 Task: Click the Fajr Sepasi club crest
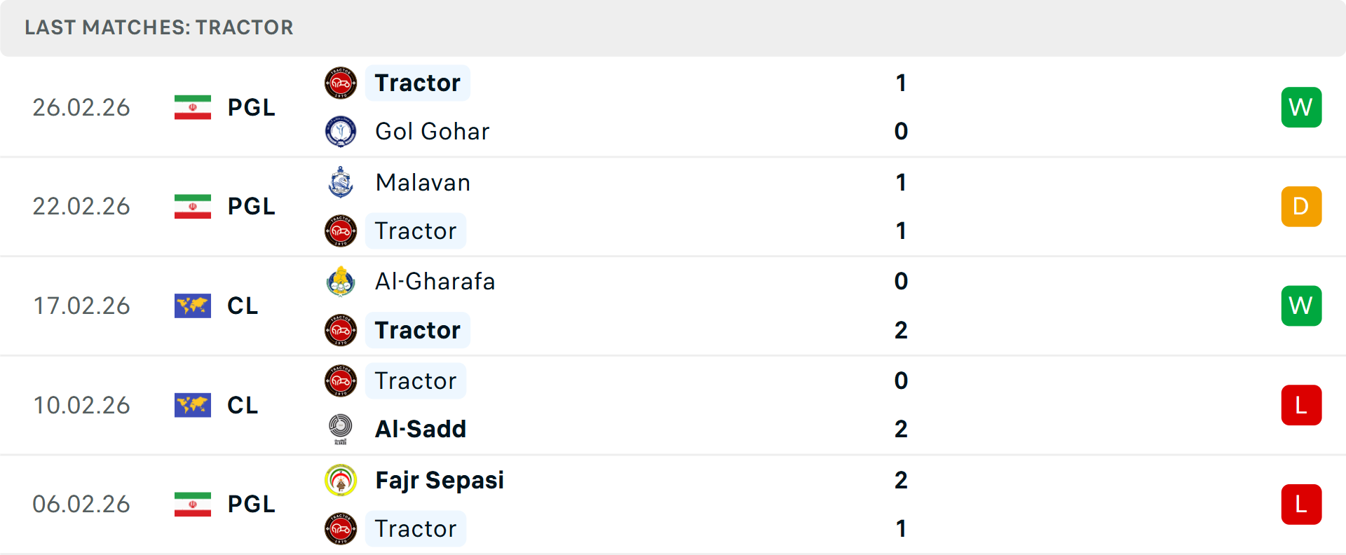click(341, 481)
